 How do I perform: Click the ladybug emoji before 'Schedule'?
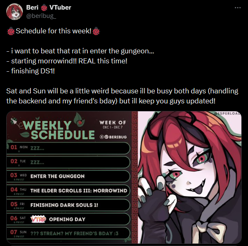point(10,31)
